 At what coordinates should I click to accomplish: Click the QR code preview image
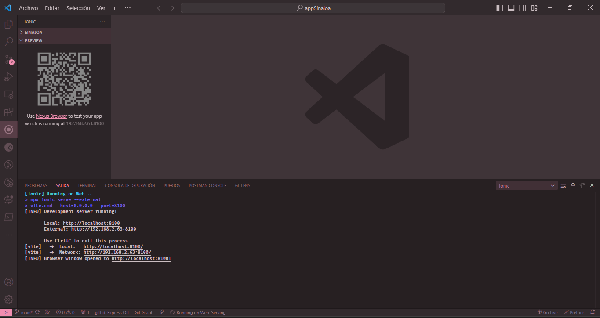coord(64,79)
